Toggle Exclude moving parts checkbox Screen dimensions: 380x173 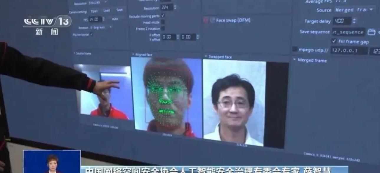163,16
